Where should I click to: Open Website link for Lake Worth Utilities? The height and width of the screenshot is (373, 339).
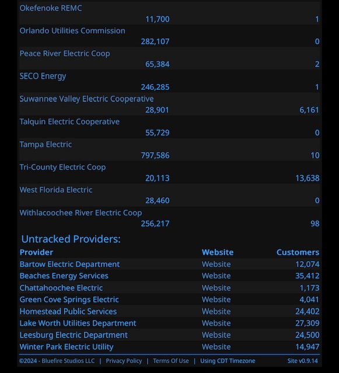point(216,323)
